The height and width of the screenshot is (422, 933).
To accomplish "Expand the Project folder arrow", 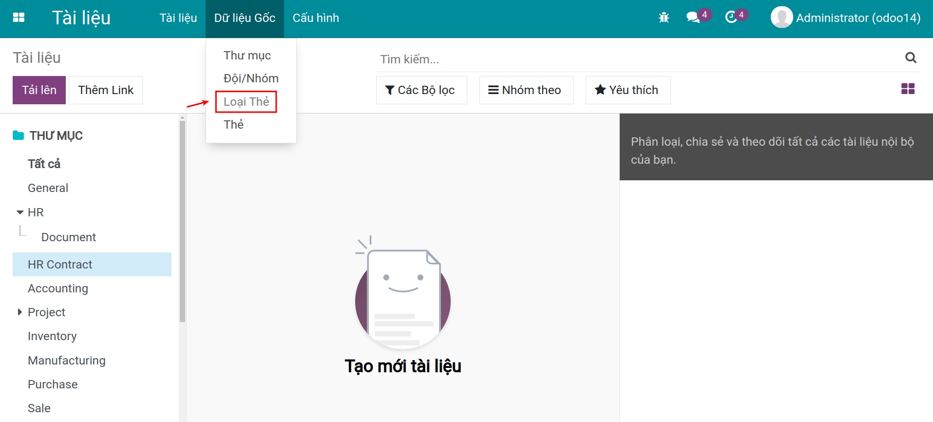I will pos(20,312).
